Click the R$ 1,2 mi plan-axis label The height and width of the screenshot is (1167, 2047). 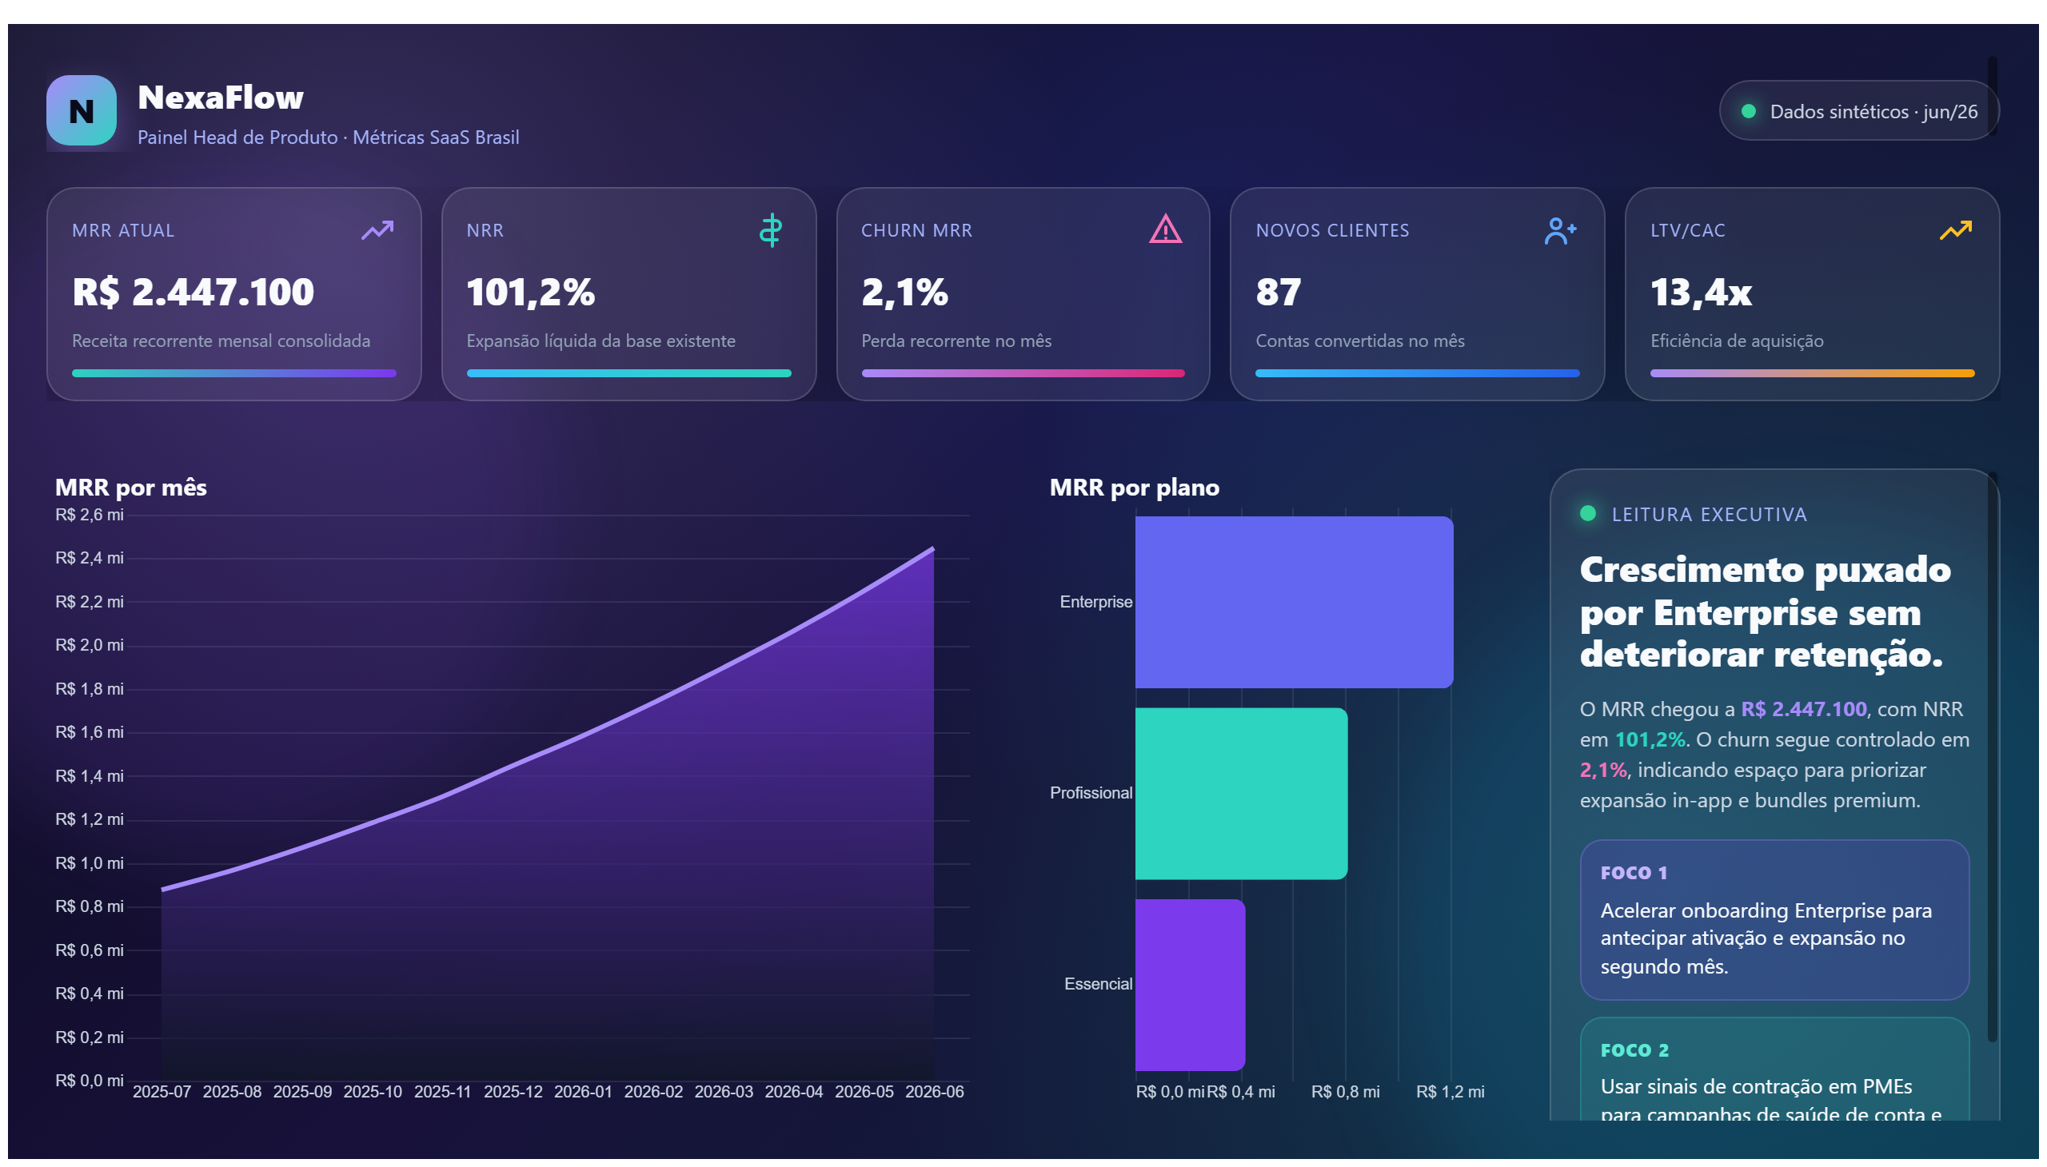[x=1450, y=1092]
